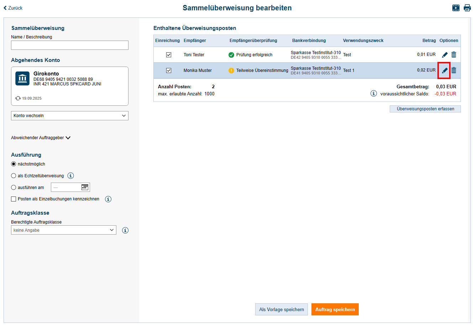Viewport: 473px width, 325px height.
Task: Enable Posten als Einzelbuchungen kennzeichnen
Action: (13, 199)
